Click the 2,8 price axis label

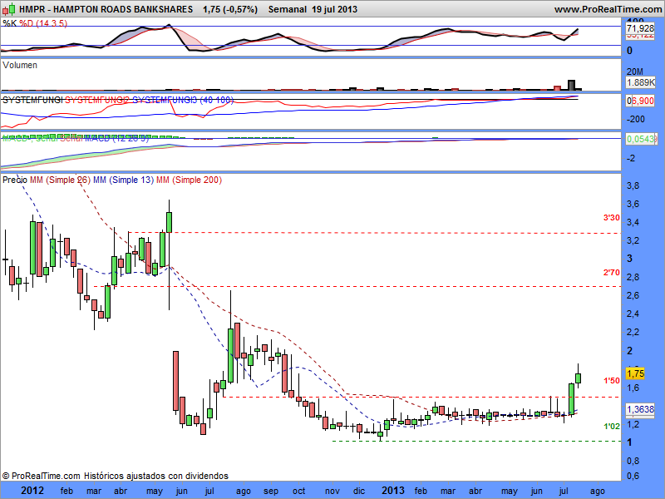(633, 277)
